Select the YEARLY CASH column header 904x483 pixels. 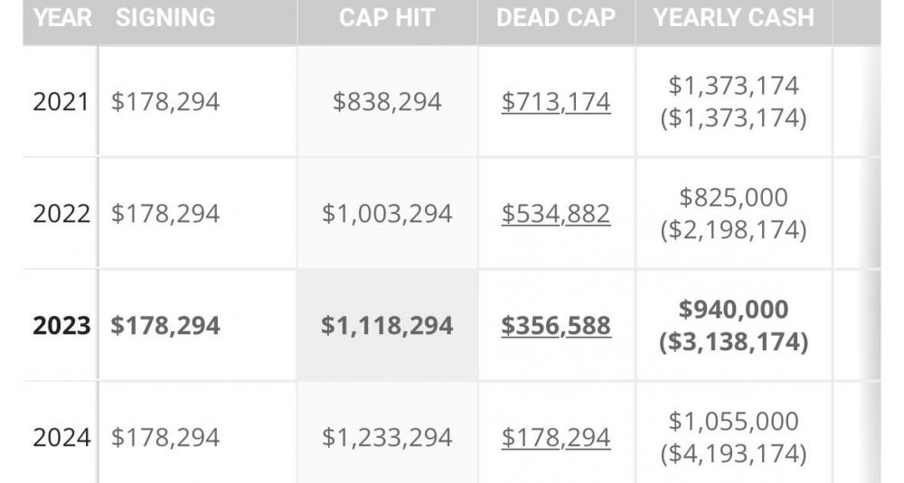coord(733,17)
